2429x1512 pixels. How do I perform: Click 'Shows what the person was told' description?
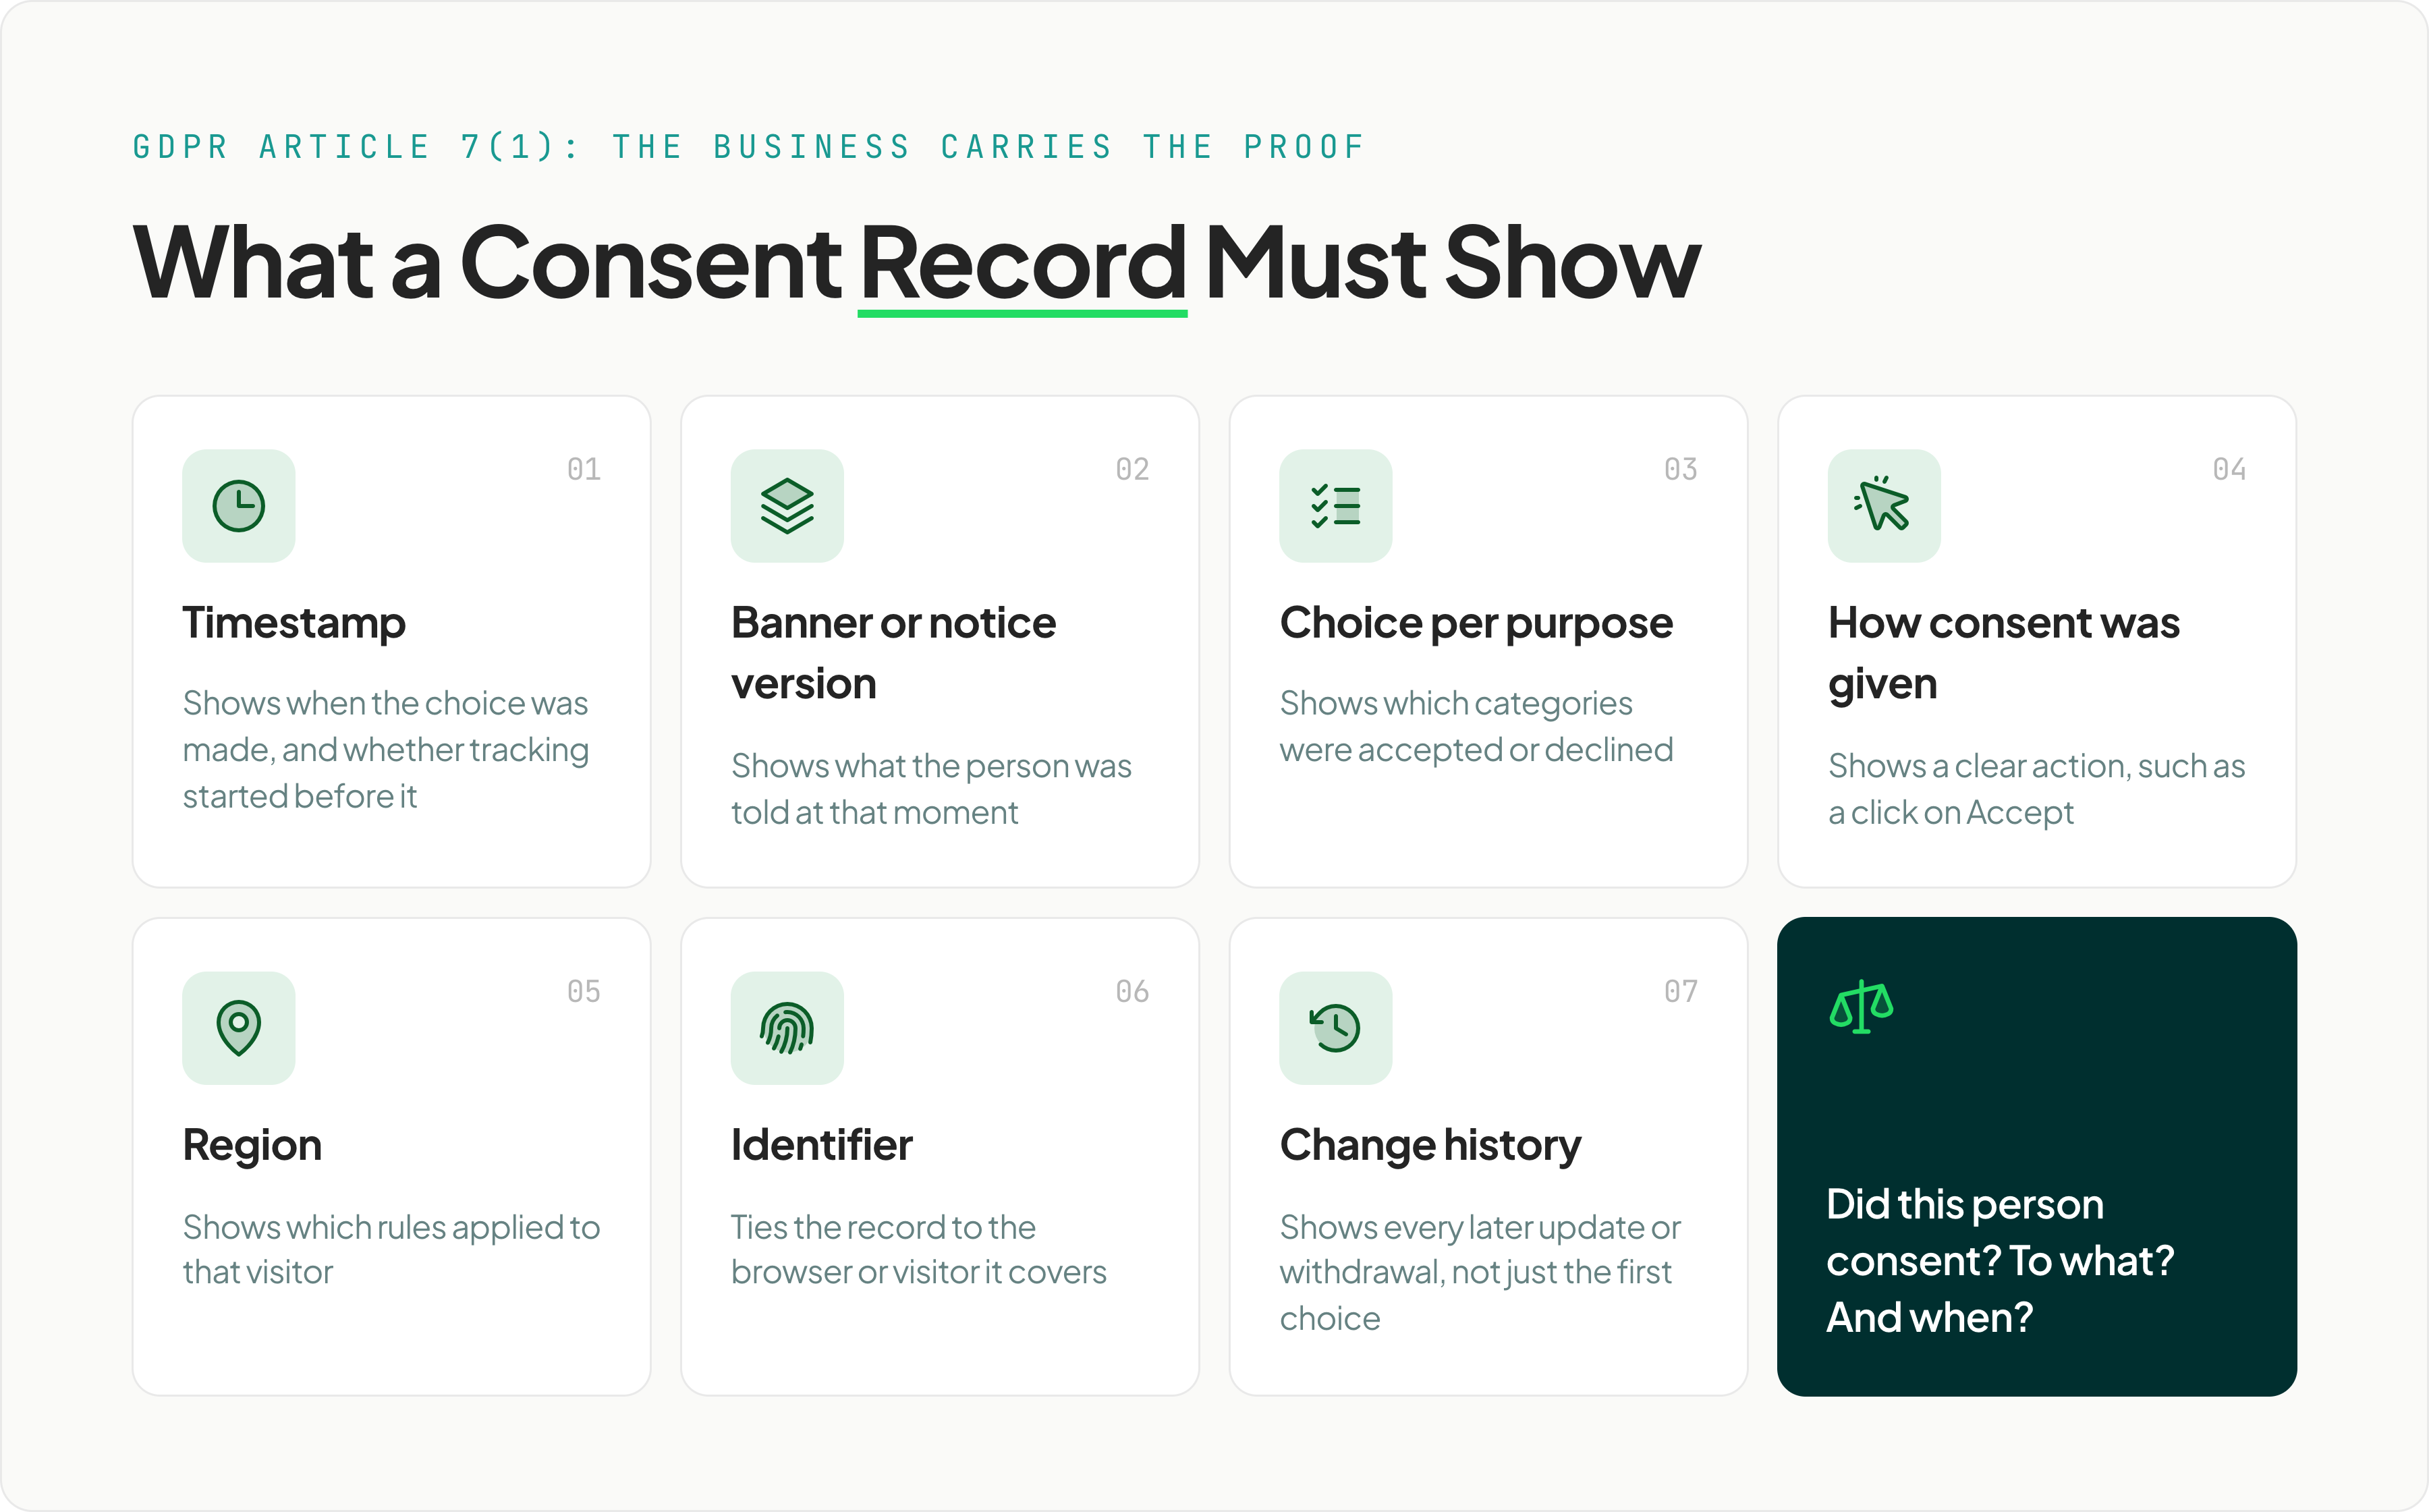point(931,789)
